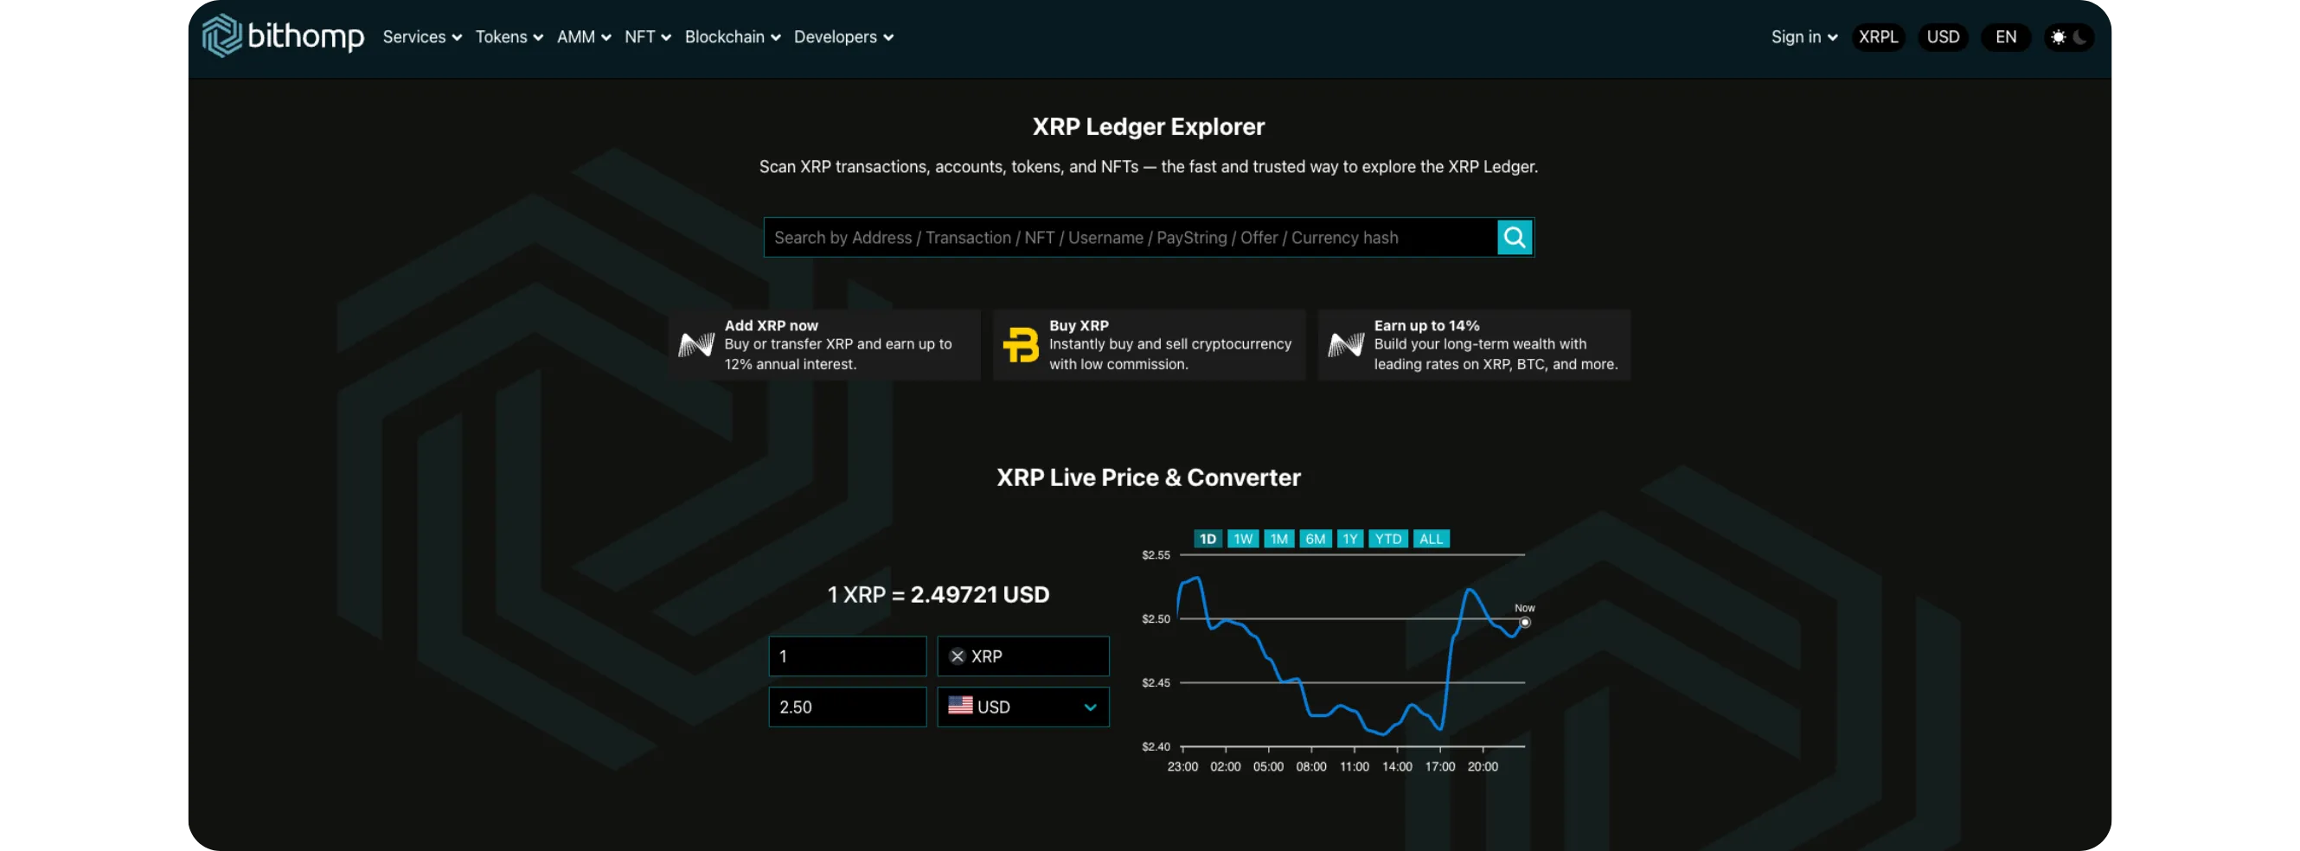Click the Now marker on price chart
The image size is (2300, 851).
[1525, 623]
